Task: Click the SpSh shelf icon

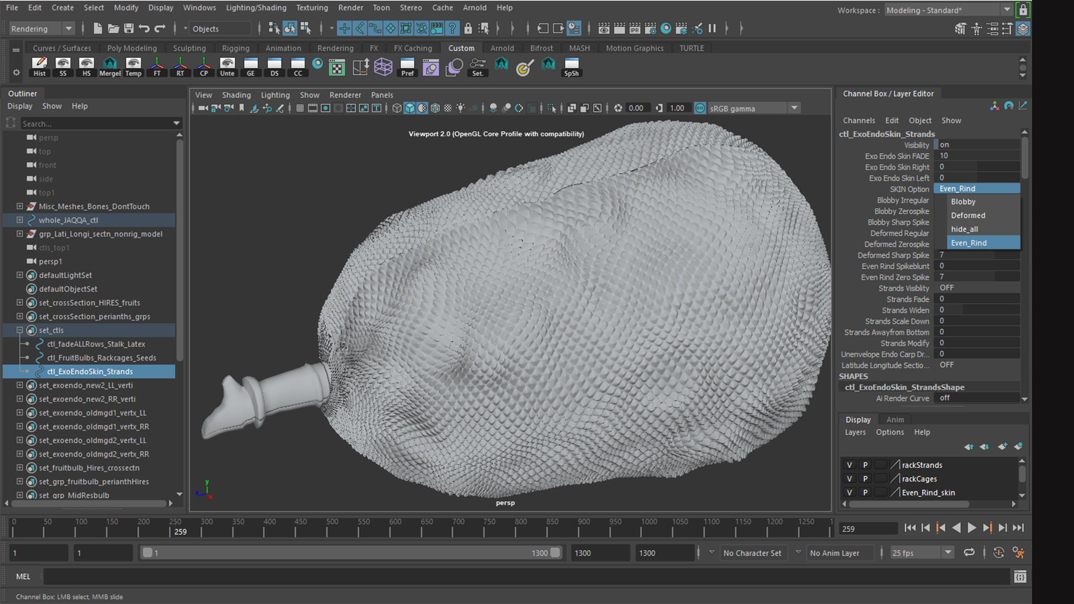Action: (571, 67)
